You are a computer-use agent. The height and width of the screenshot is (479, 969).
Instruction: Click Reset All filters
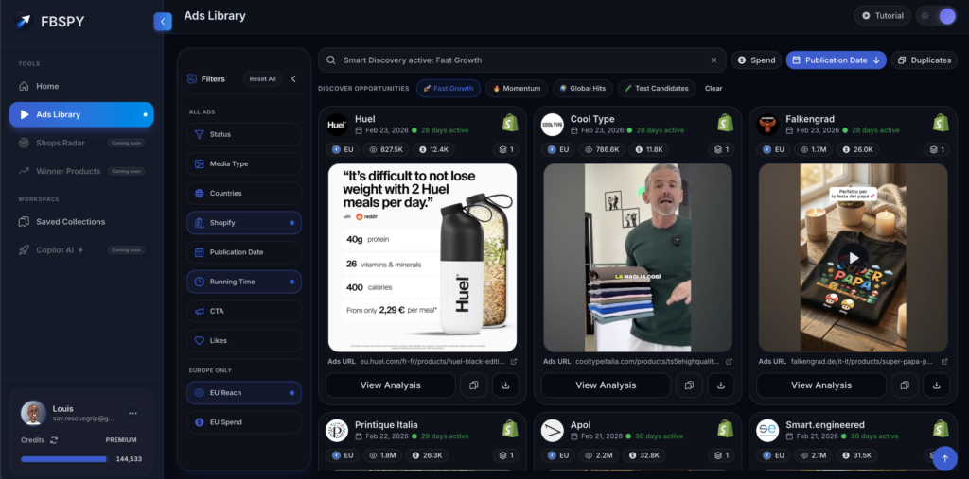point(263,79)
